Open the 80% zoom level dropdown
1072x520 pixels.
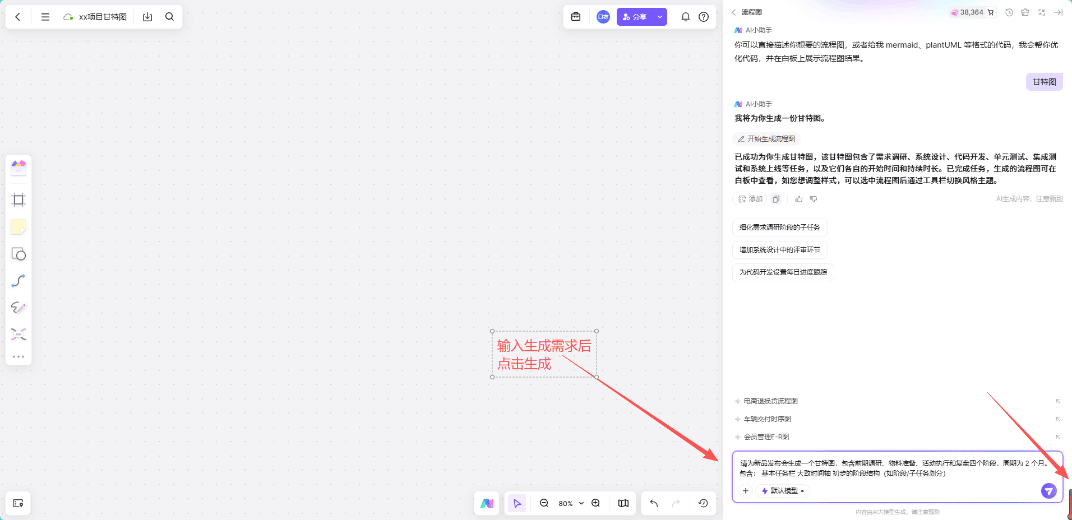[x=569, y=503]
